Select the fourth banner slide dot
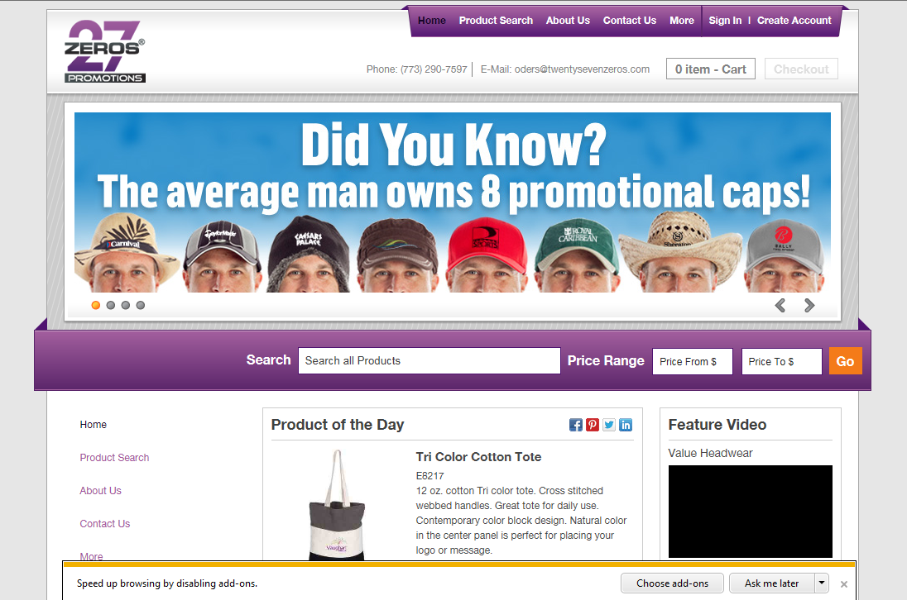The width and height of the screenshot is (907, 600). (x=141, y=305)
